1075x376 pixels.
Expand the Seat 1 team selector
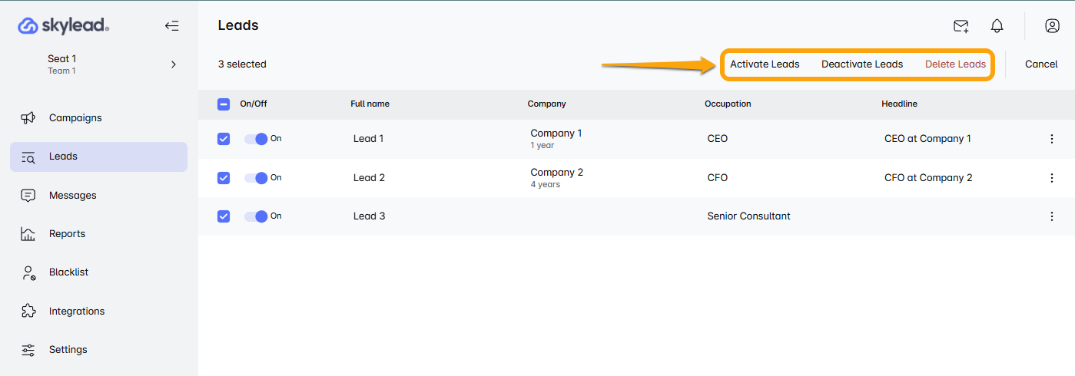[173, 64]
